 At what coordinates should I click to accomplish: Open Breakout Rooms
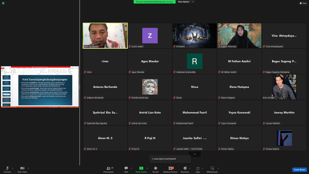170,169
